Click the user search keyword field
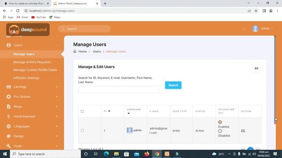This screenshot has height=158, width=282. coord(119,90)
